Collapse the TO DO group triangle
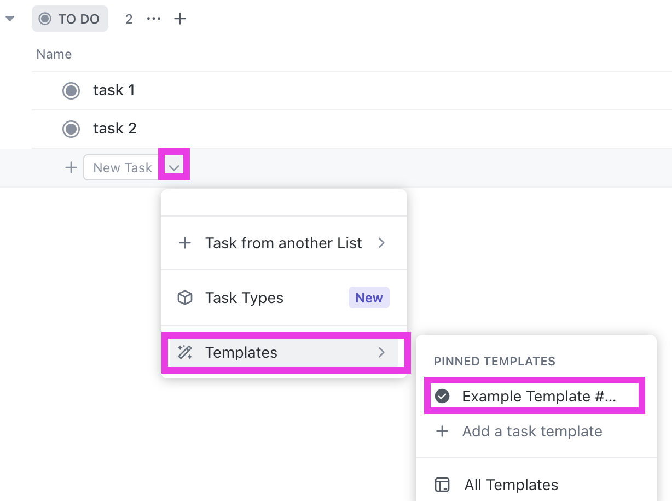 tap(10, 19)
